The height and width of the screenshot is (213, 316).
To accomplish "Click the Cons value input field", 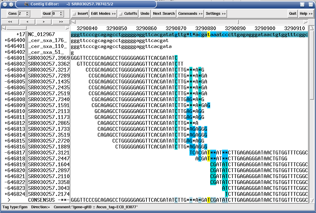I will point(22,14).
